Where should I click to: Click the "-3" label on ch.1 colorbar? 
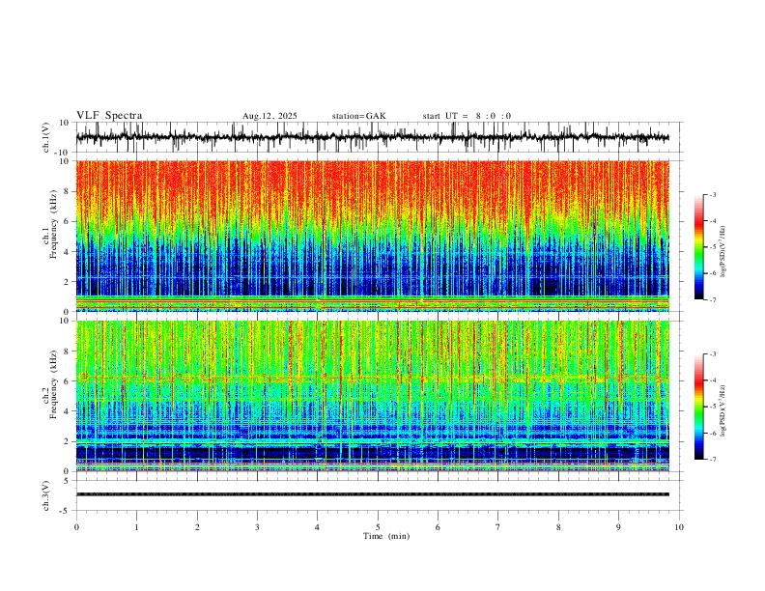pyautogui.click(x=713, y=194)
